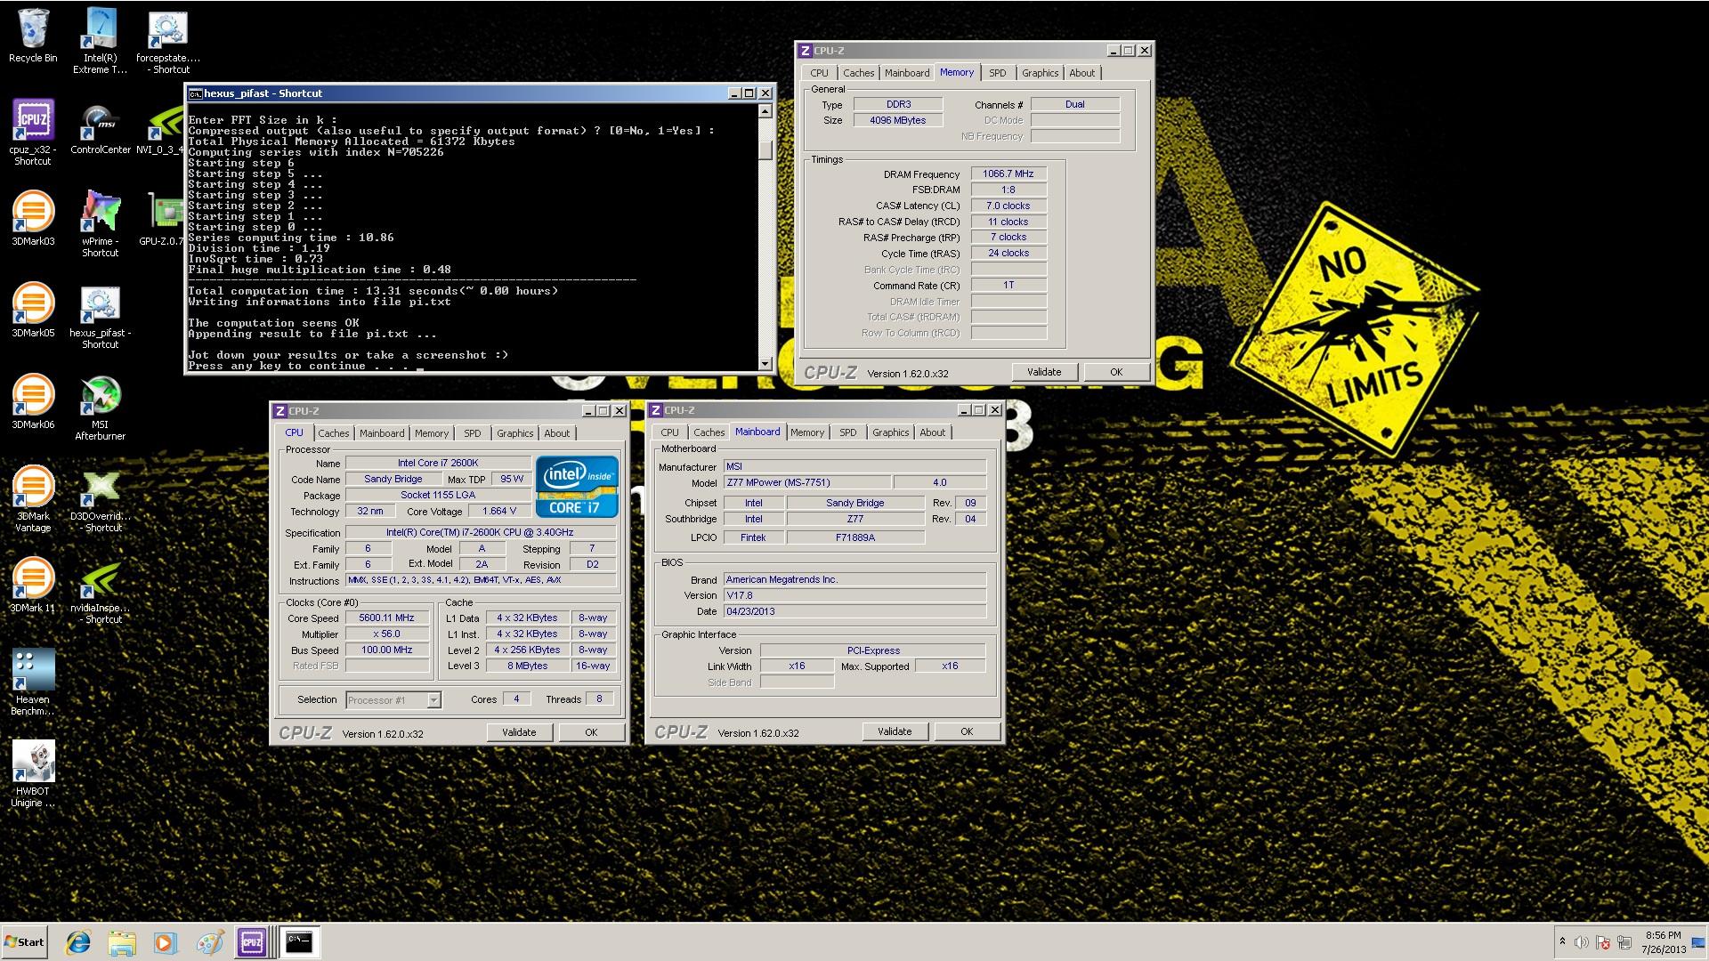Open Graphics tab in Mainboard window
This screenshot has height=961, width=1709.
(x=891, y=432)
